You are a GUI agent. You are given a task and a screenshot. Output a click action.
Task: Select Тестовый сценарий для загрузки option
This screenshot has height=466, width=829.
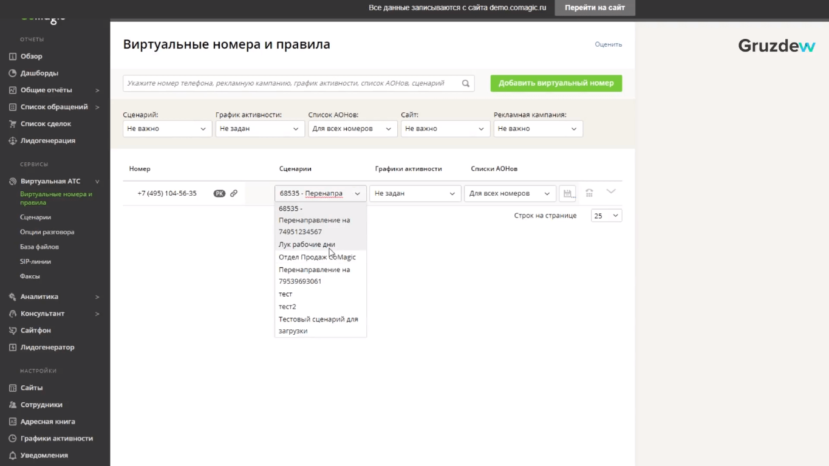(321, 325)
